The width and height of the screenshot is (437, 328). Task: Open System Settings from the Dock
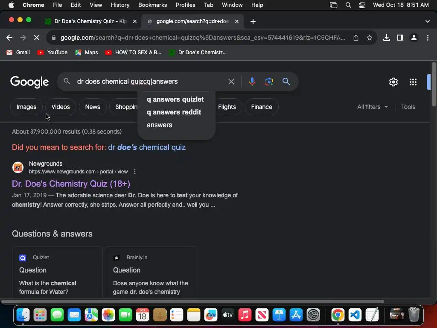(x=313, y=315)
